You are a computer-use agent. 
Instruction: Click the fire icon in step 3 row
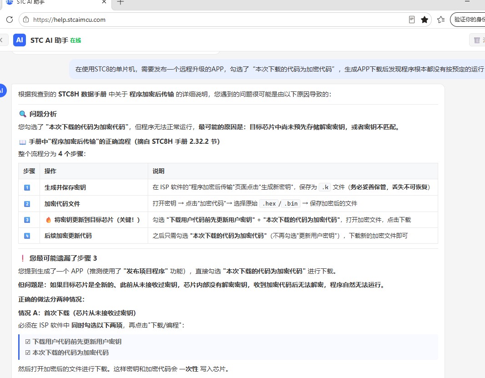point(49,220)
